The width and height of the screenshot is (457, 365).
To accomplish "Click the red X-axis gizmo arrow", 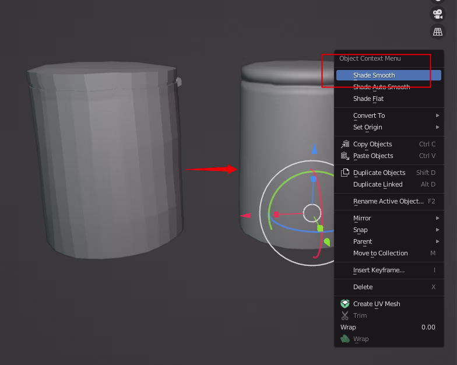I will coord(245,216).
